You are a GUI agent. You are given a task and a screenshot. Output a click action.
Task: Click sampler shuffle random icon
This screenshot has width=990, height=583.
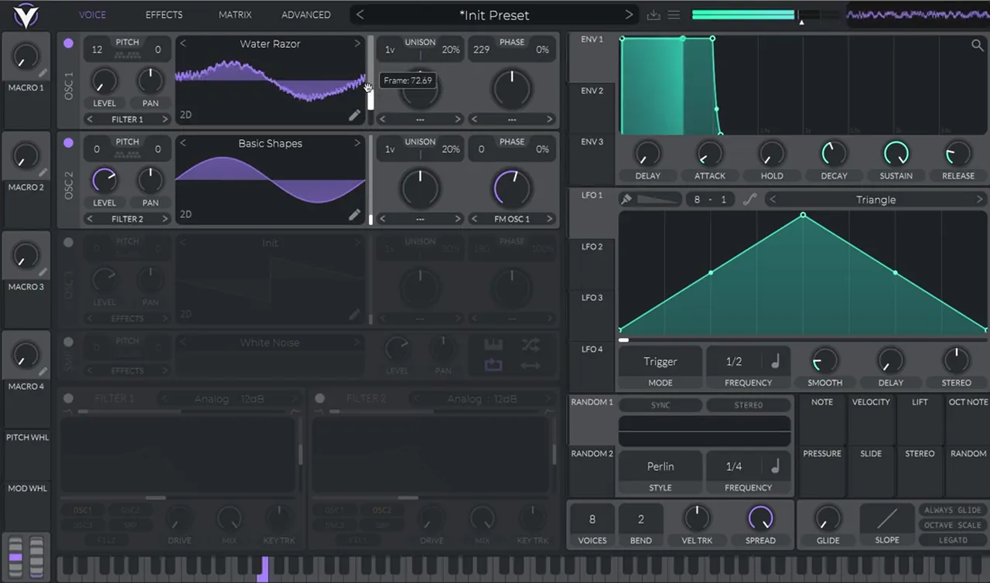531,345
